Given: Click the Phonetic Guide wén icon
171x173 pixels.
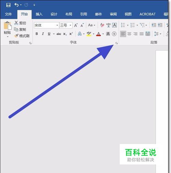Looking at the screenshot, I should coord(108,25).
